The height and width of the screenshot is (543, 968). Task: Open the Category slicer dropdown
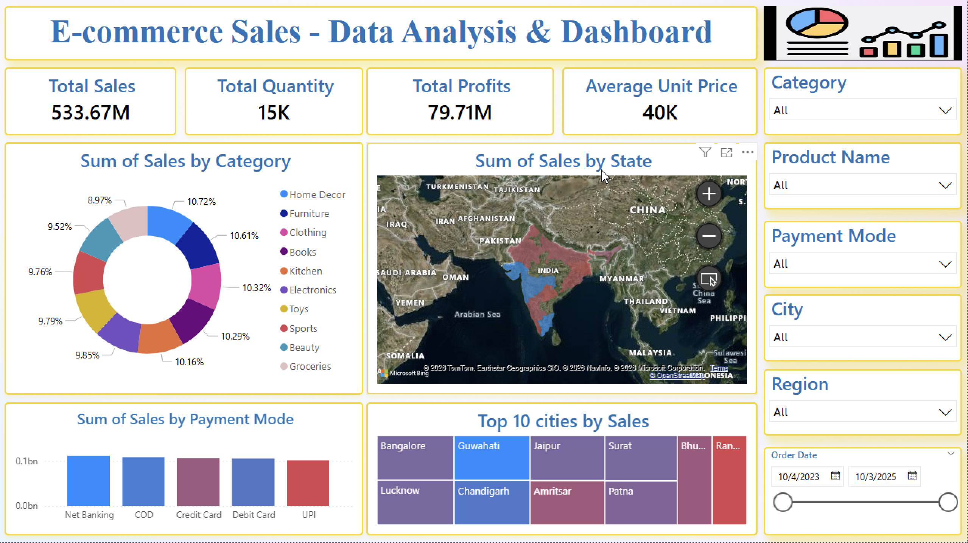[946, 110]
